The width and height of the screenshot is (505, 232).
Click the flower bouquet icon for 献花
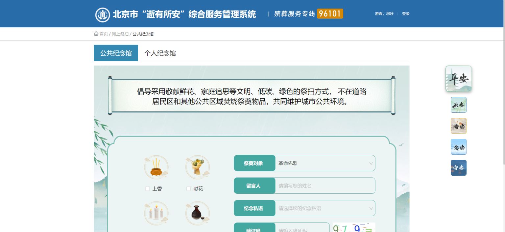point(198,167)
